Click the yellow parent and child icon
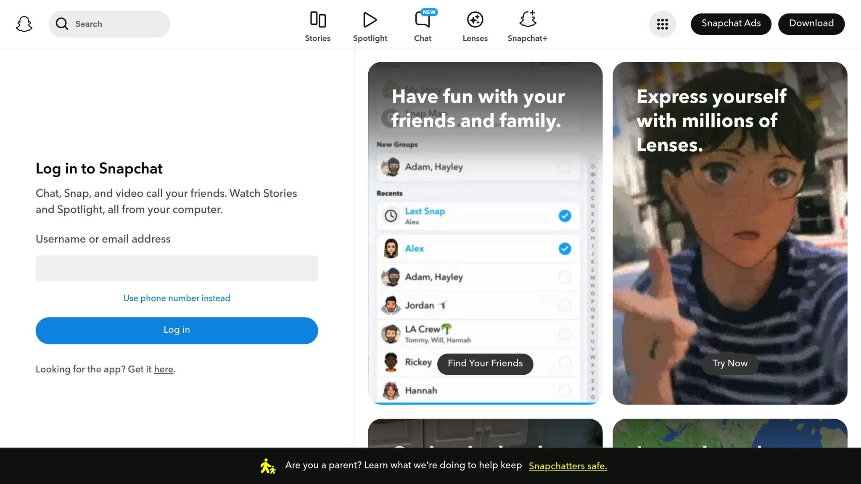The width and height of the screenshot is (861, 484). 267,466
